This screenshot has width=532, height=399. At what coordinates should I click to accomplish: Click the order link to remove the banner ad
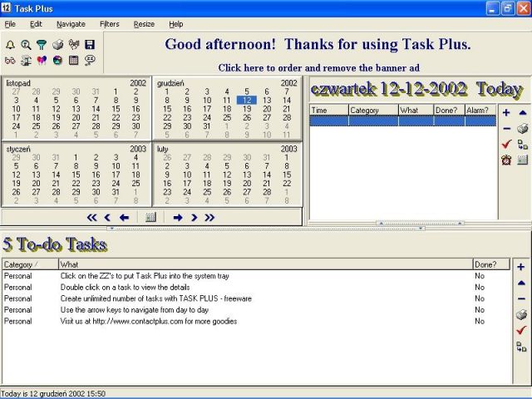point(319,68)
